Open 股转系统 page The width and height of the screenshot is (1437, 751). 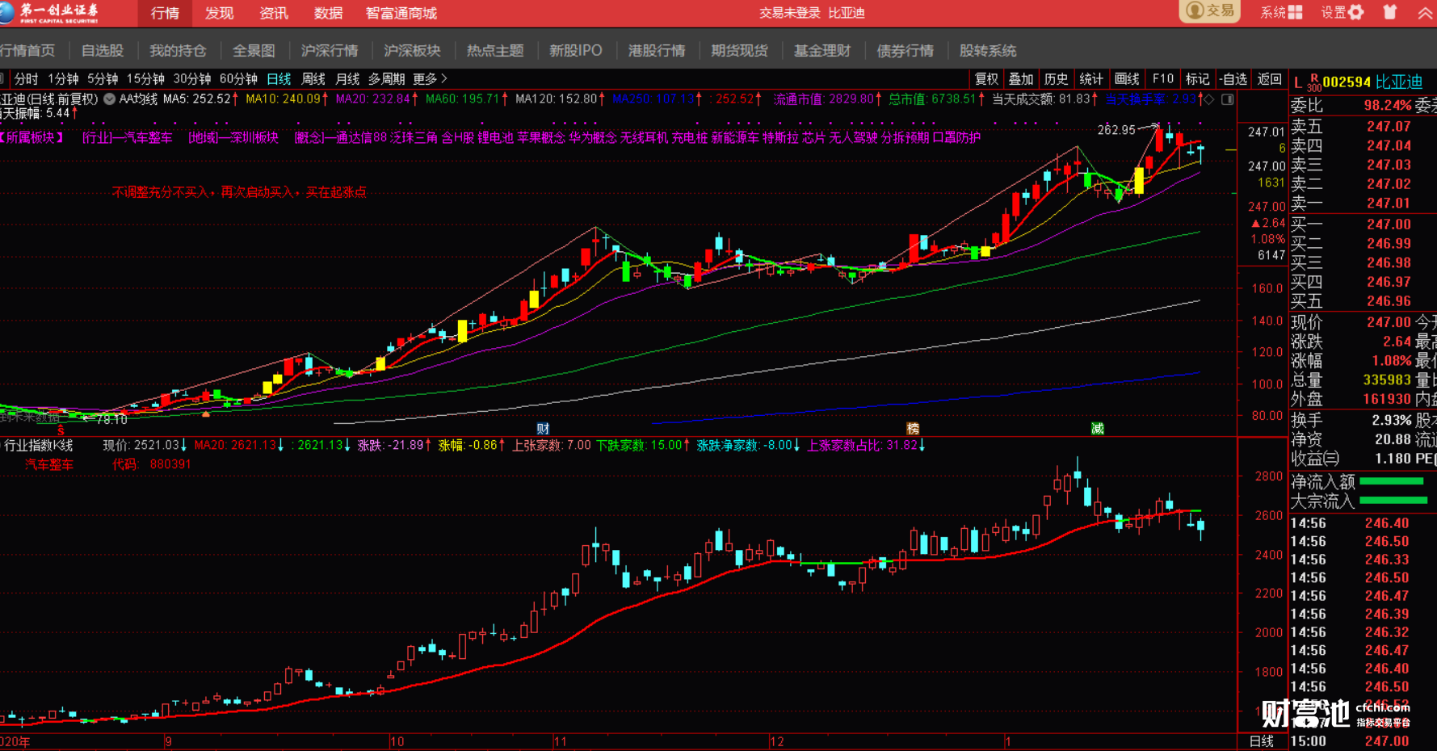click(988, 51)
